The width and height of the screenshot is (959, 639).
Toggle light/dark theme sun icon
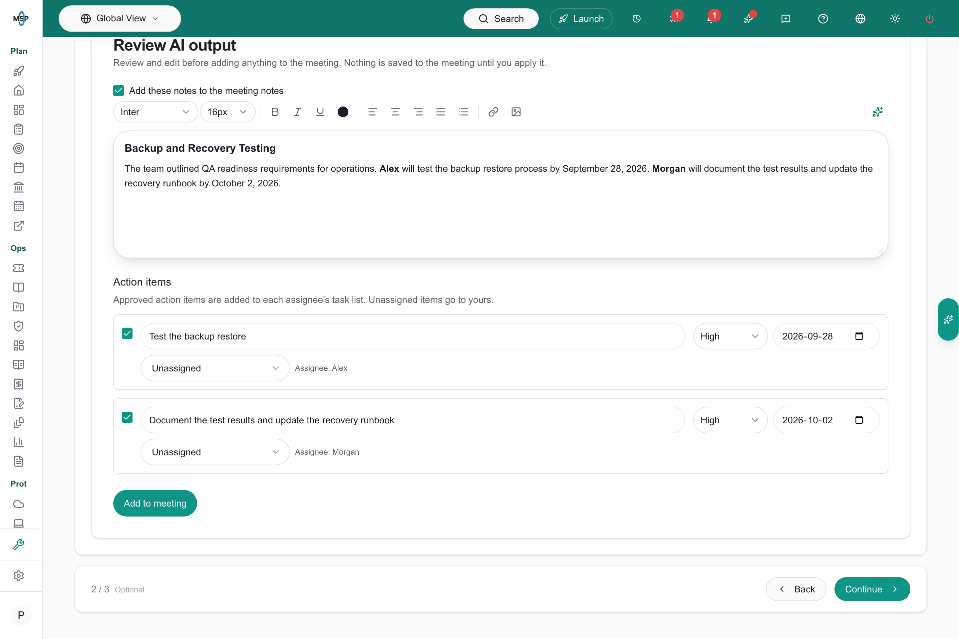[895, 19]
